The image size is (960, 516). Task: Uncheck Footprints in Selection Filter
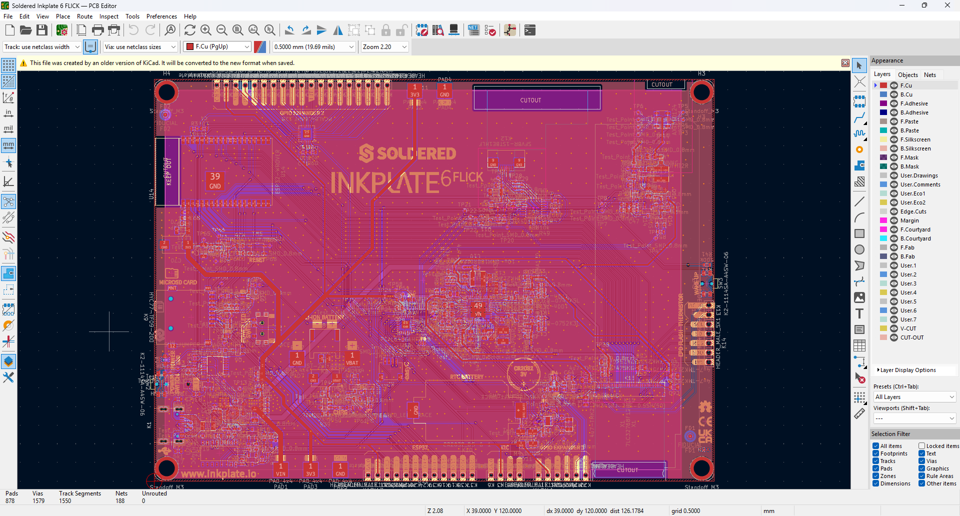tap(876, 453)
